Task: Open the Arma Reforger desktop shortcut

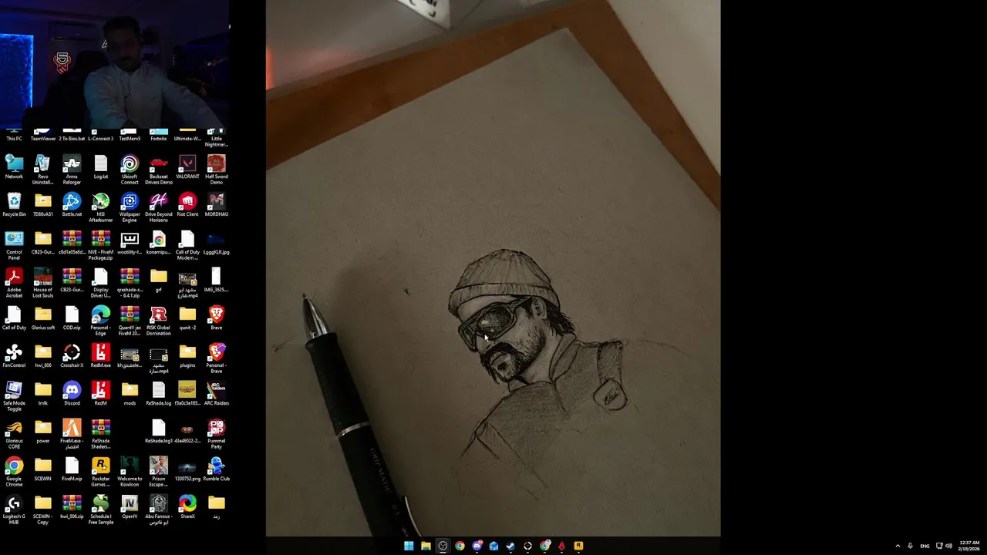Action: pyautogui.click(x=72, y=170)
